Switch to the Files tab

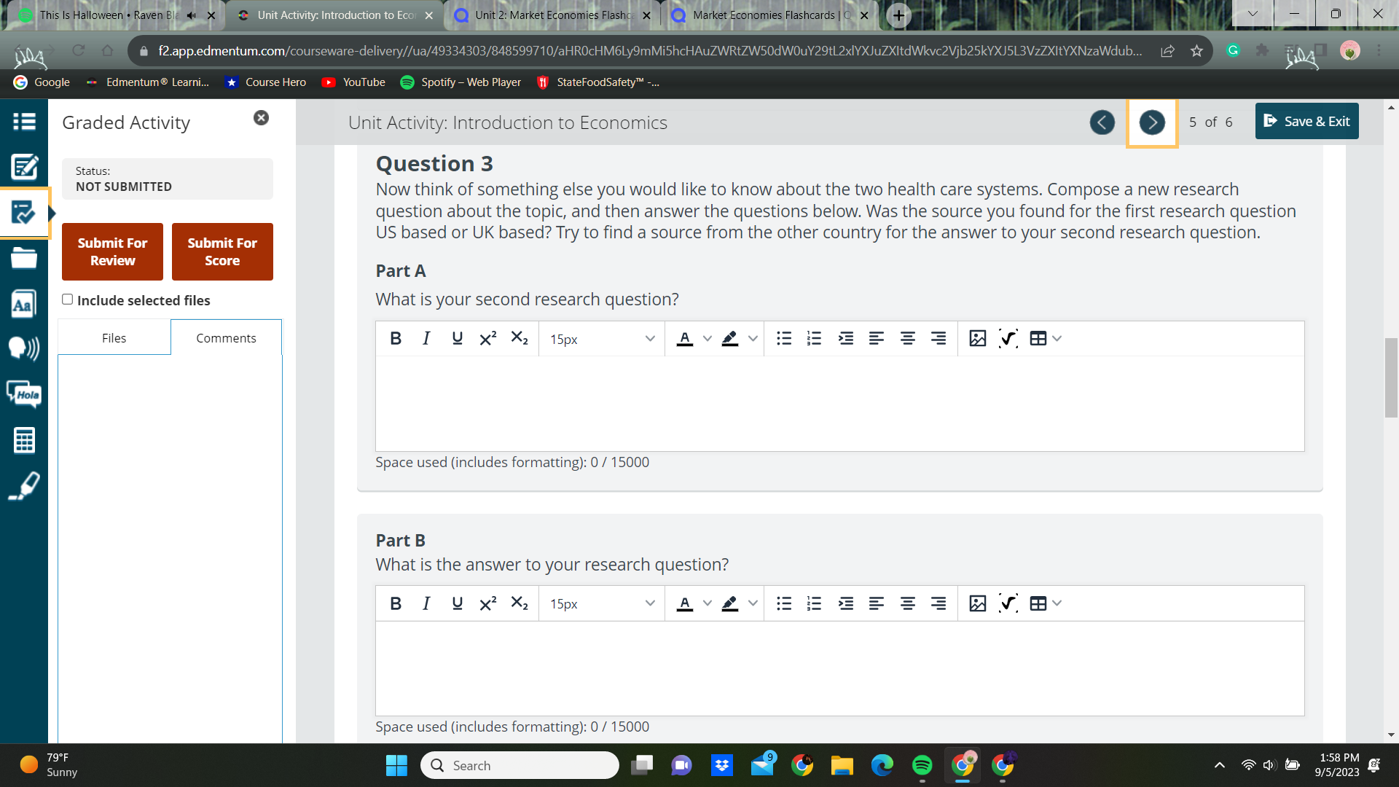tap(114, 338)
